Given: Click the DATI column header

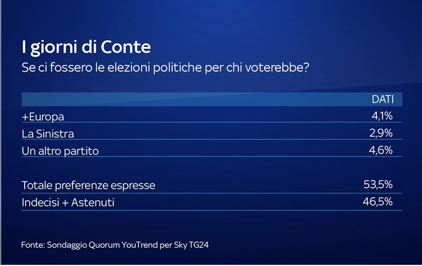Looking at the screenshot, I should coord(382,99).
